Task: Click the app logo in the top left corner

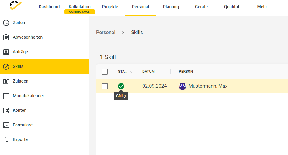Action: 16,5
